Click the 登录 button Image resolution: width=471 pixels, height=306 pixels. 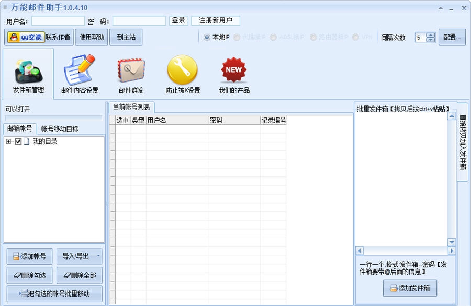tap(178, 20)
